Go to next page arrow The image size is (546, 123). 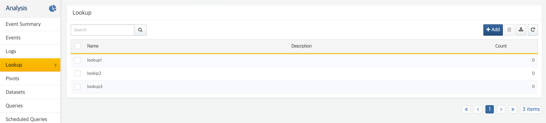[x=501, y=109]
